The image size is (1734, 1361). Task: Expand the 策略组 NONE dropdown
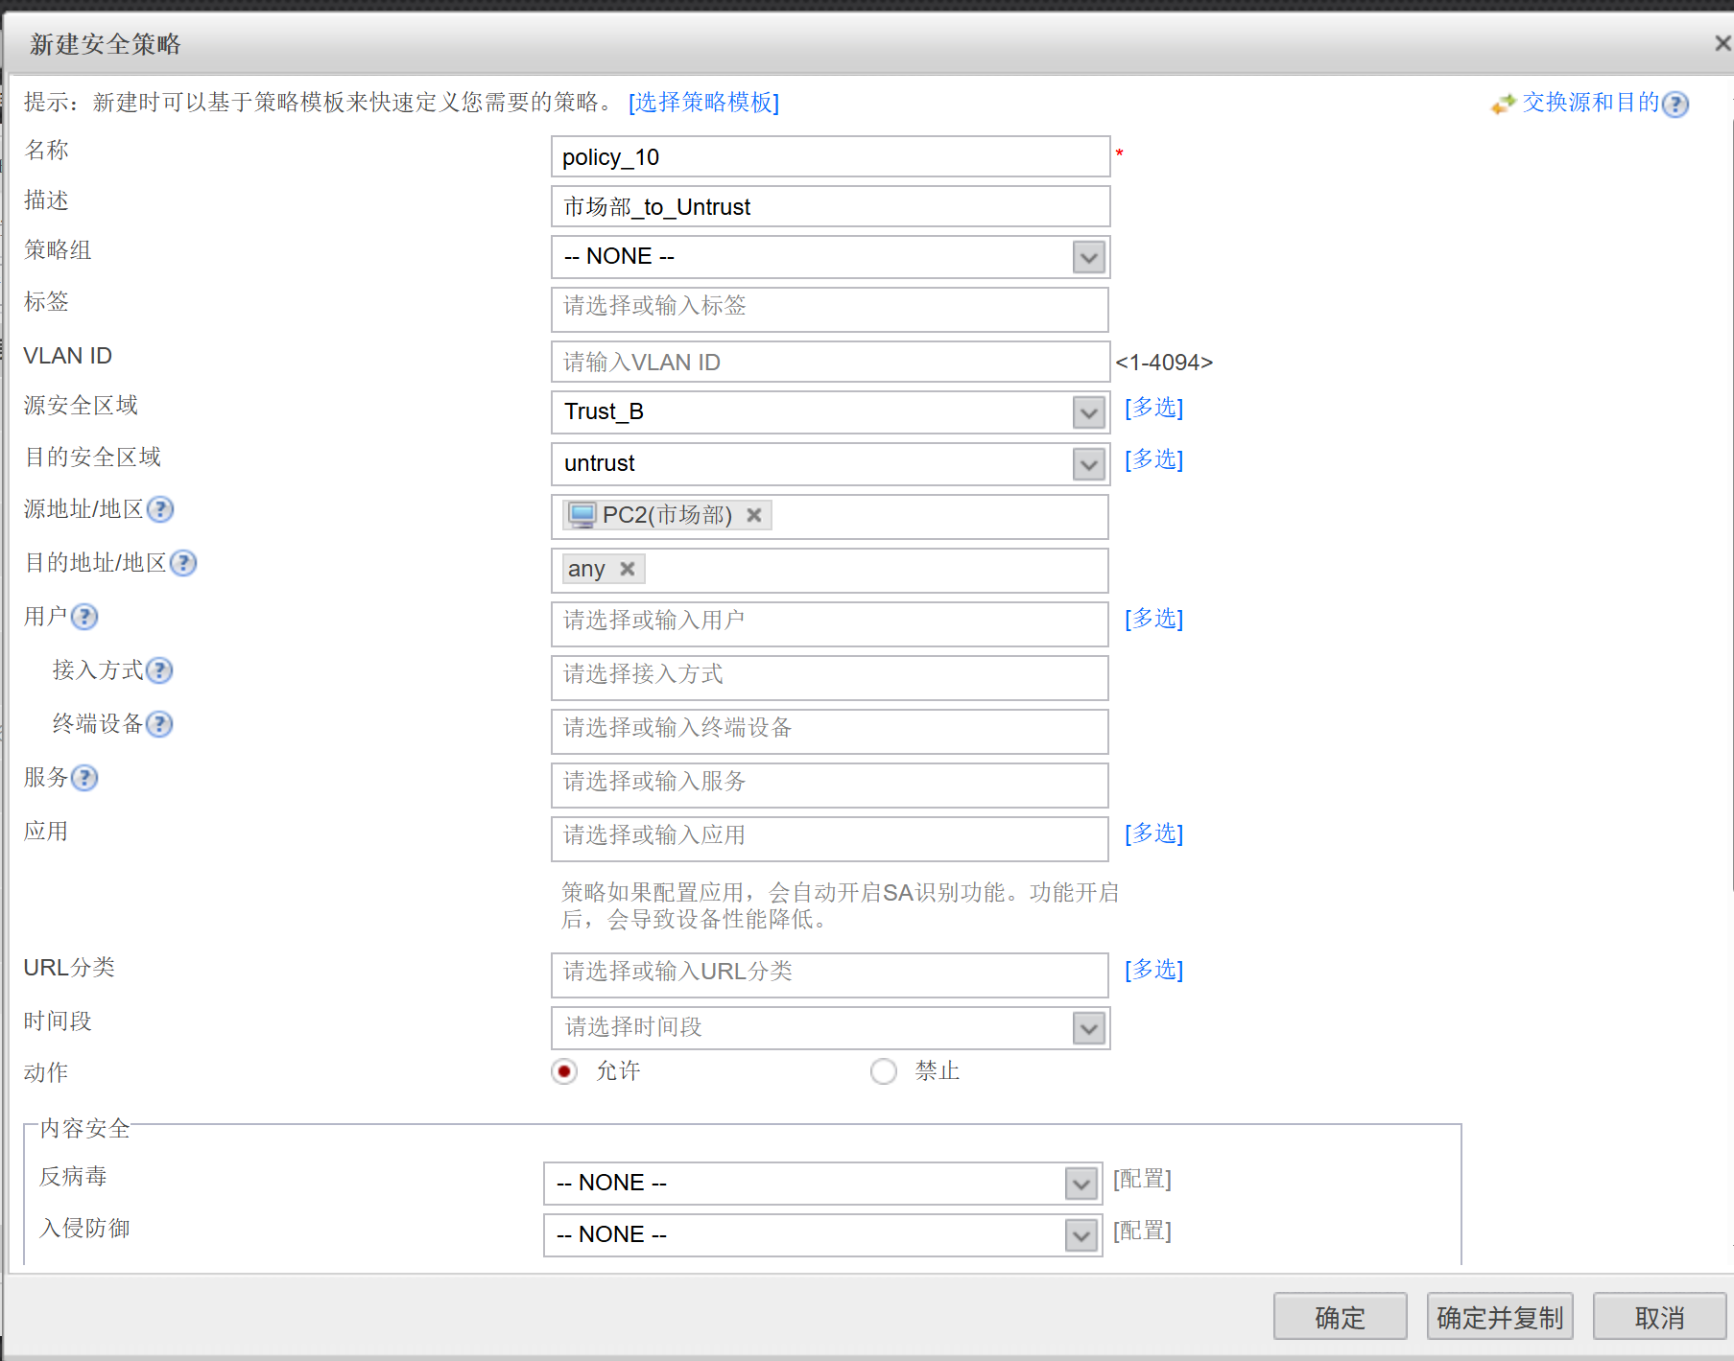[1088, 257]
